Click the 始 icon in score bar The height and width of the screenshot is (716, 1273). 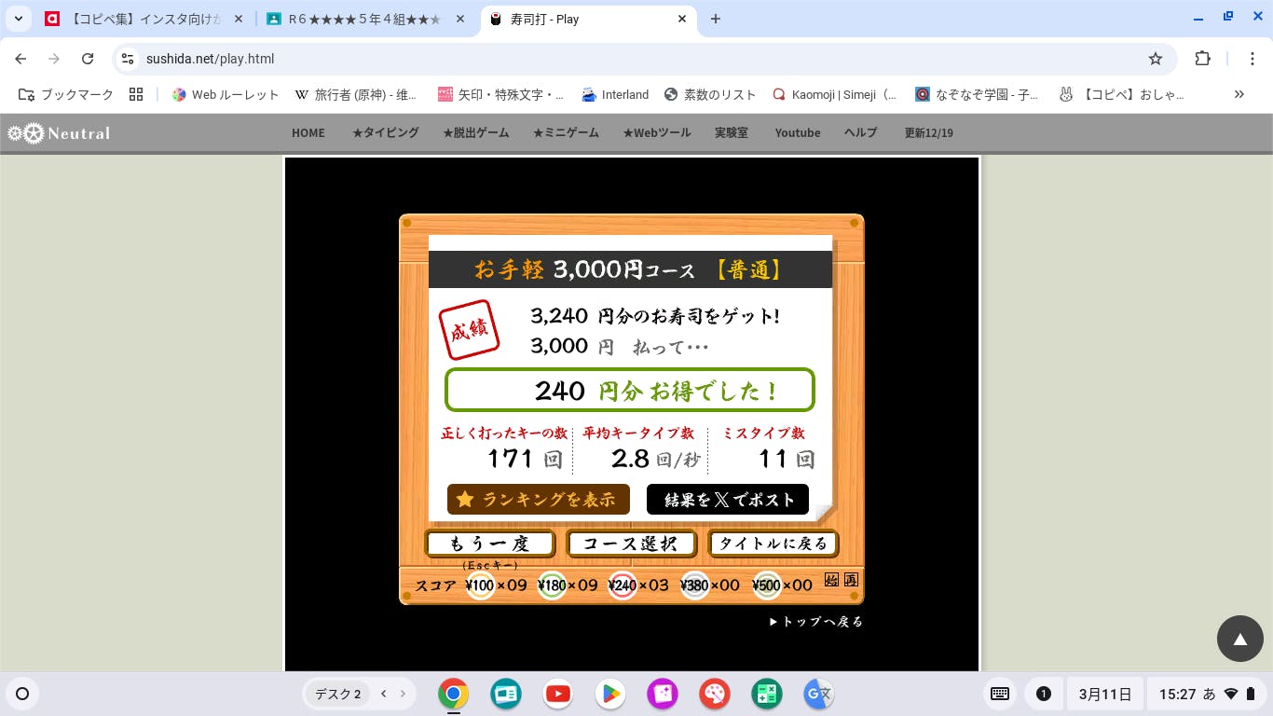click(x=832, y=580)
